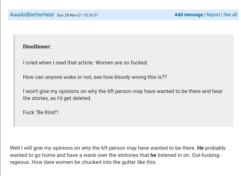Click the separator between Report and See all
241x176 pixels.
pyautogui.click(x=221, y=15)
